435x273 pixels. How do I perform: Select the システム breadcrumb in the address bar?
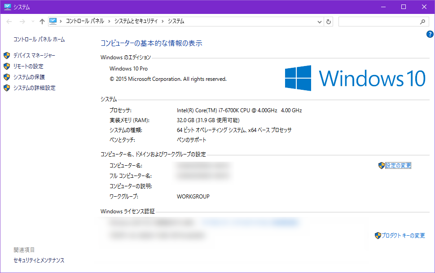coord(176,22)
